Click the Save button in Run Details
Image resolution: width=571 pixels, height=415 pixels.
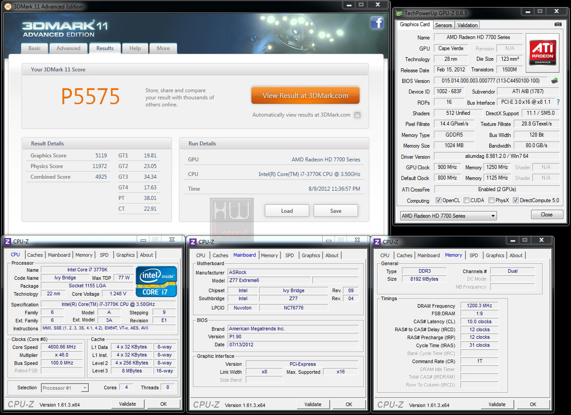[x=336, y=211]
